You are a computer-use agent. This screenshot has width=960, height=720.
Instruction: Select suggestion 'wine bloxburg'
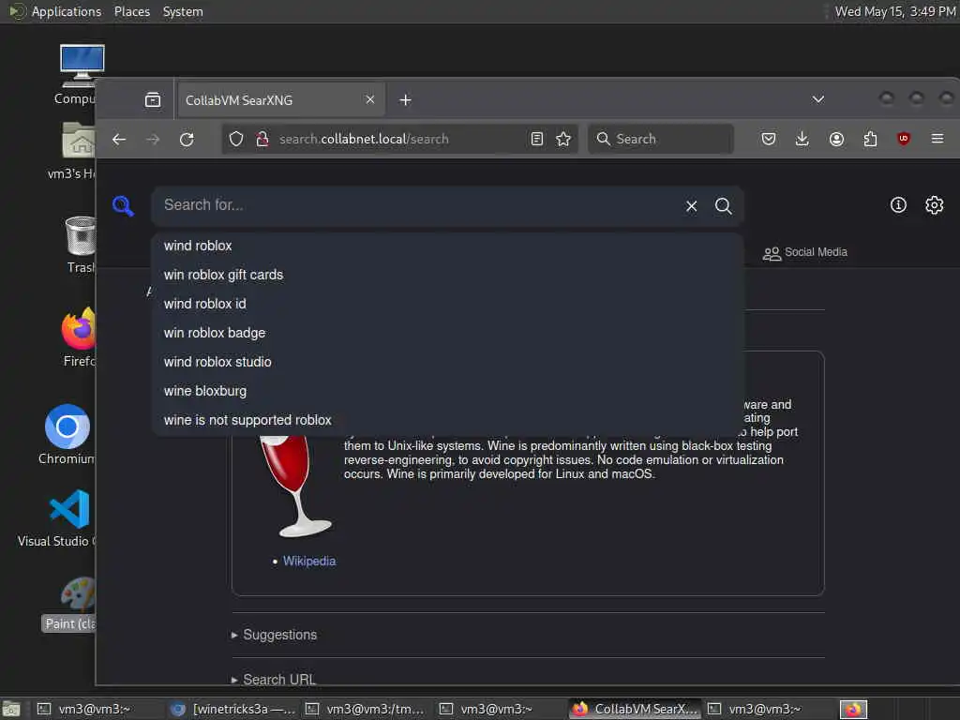447,391
